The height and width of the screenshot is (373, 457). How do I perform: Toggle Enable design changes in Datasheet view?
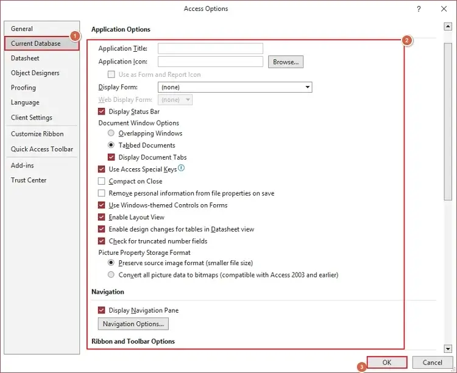click(101, 229)
